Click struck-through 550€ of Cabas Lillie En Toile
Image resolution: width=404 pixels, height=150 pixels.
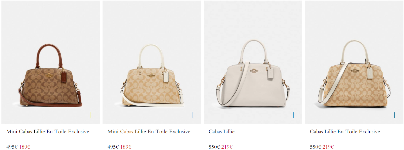click(316, 147)
